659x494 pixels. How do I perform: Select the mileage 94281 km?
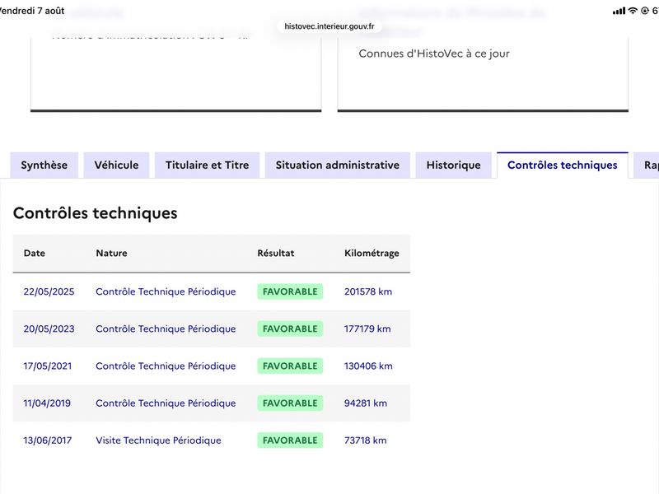click(366, 403)
